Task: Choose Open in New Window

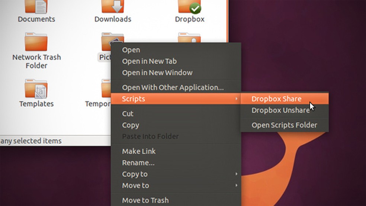Action: click(176, 73)
